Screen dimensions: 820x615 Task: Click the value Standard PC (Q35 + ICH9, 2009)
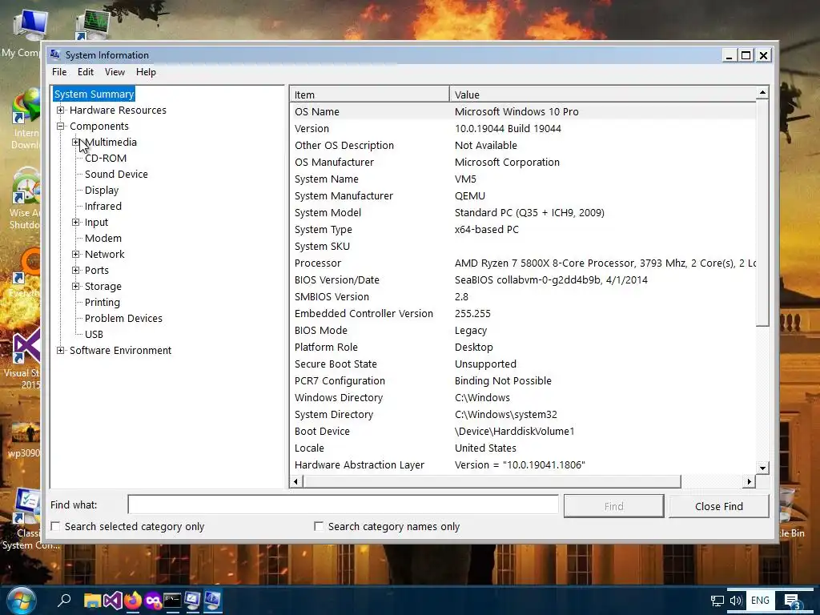tap(529, 212)
